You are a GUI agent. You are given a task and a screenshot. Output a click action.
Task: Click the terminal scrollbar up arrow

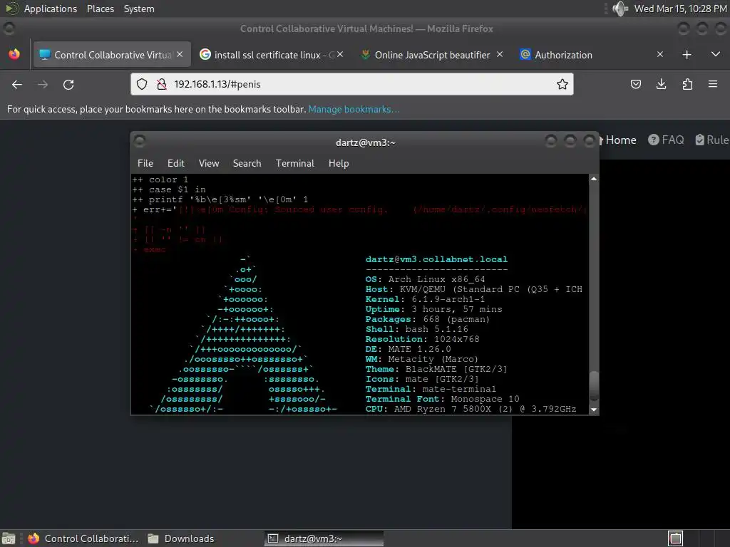(594, 179)
